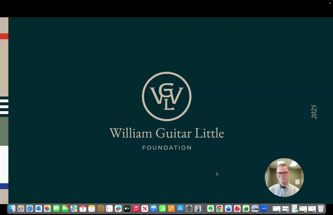The height and width of the screenshot is (215, 333).
Task: Open FaceTime with the notification badge
Action: pos(65,208)
